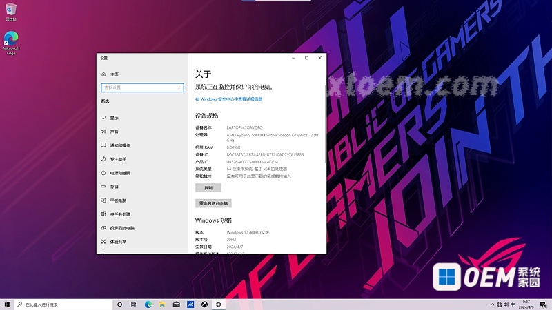Viewport: 552px width, 310px height.
Task: Open the taskbar clock and date
Action: click(x=526, y=304)
